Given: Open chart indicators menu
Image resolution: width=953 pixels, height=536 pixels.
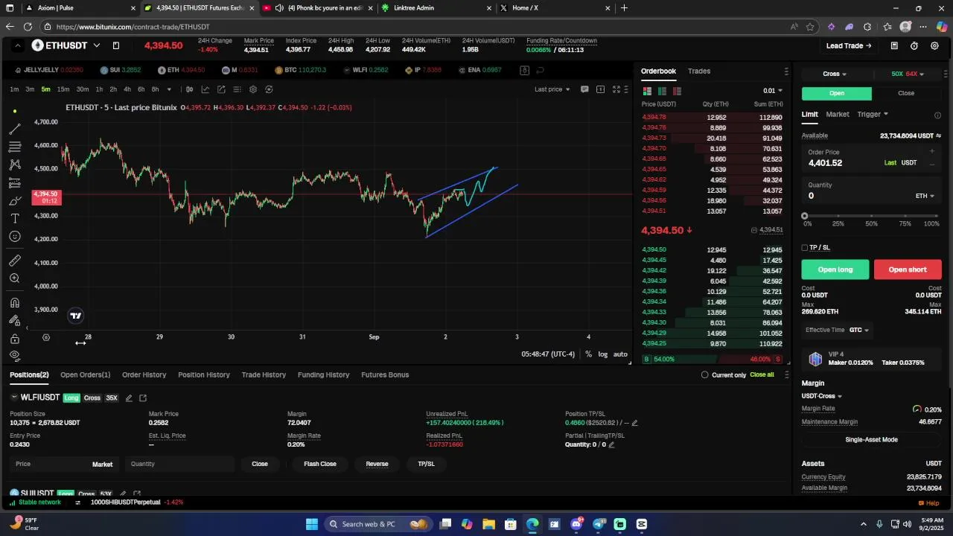Looking at the screenshot, I should pyautogui.click(x=205, y=89).
